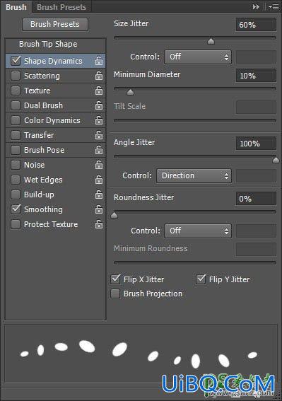The image size is (282, 401).
Task: Open the Size Jitter Control dropdown
Action: click(x=198, y=57)
